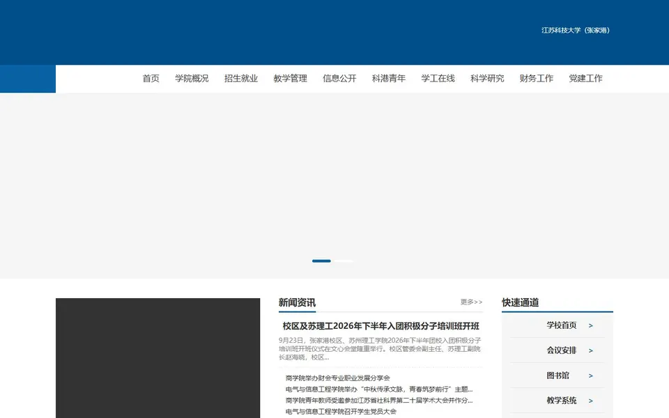Click the arrow icon next to 会议安排
Screen dimensions: 669x418
pyautogui.click(x=591, y=351)
